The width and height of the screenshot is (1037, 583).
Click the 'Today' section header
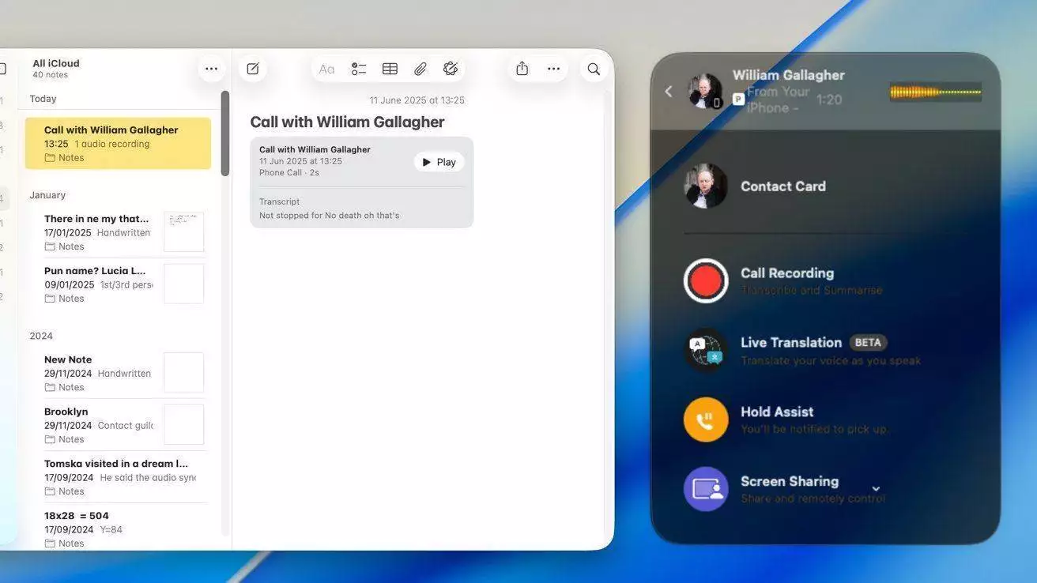click(43, 99)
